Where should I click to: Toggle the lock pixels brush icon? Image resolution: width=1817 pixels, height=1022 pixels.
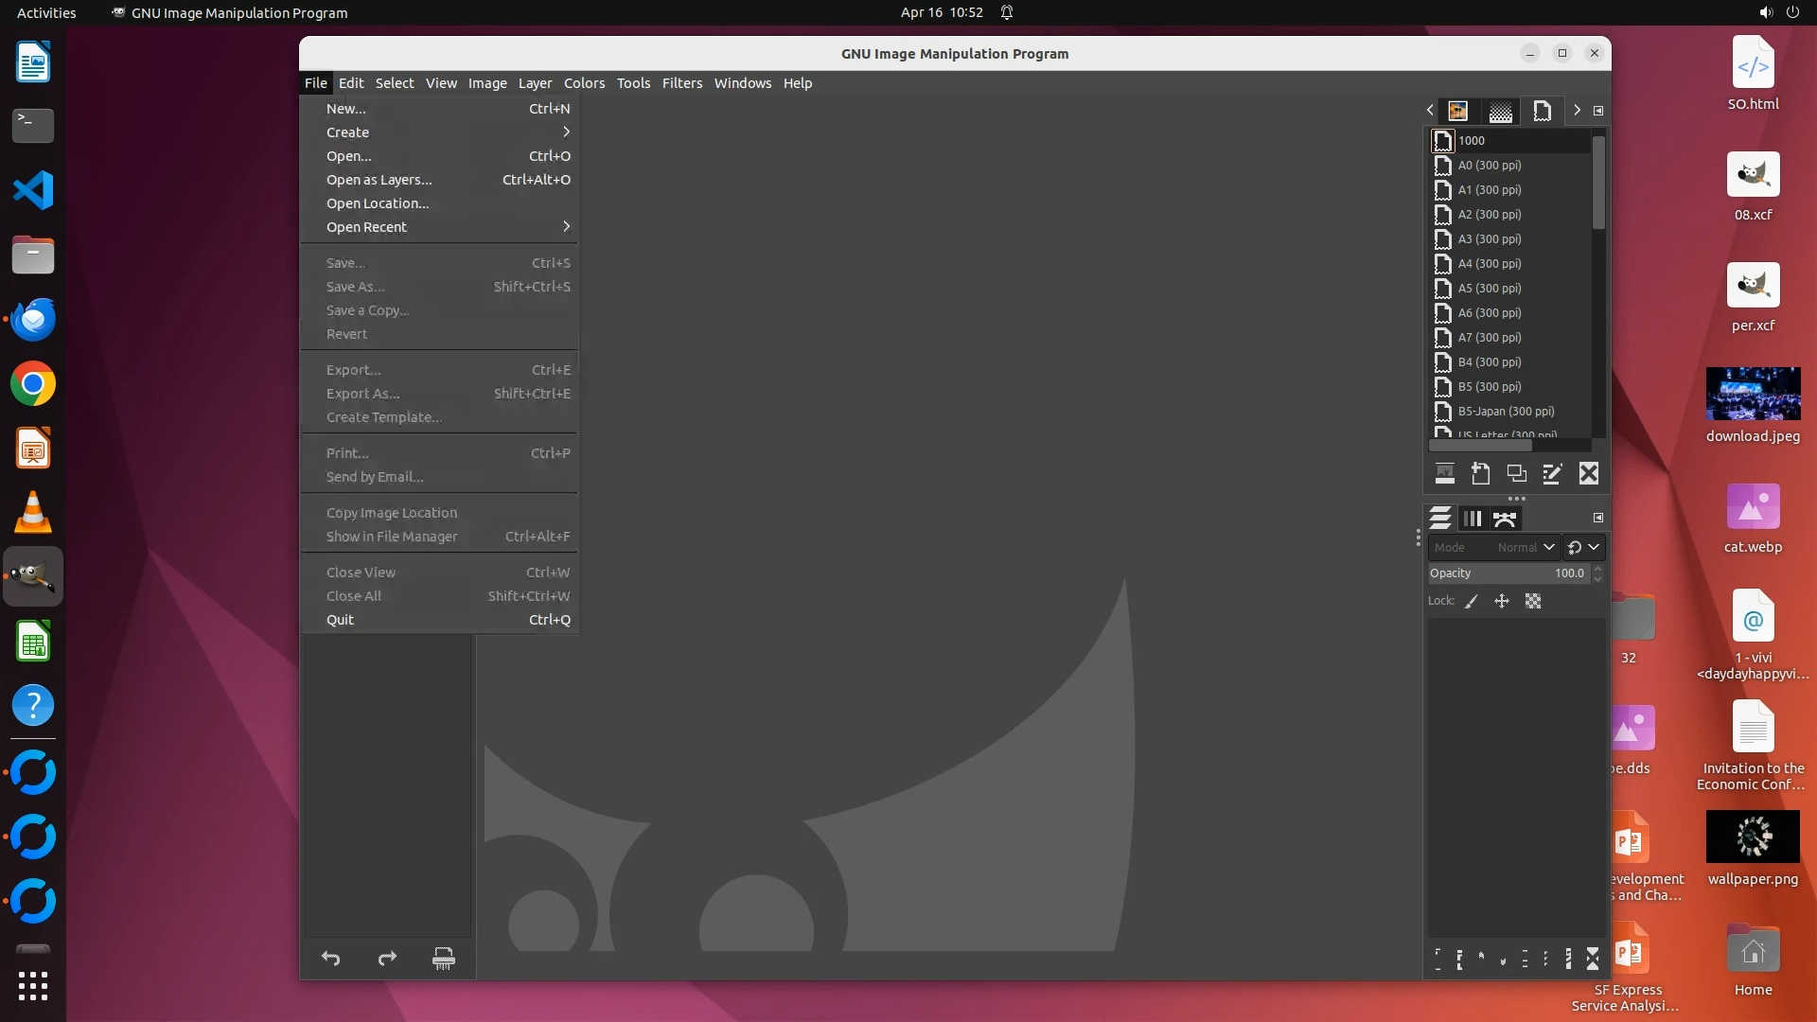coord(1472,602)
